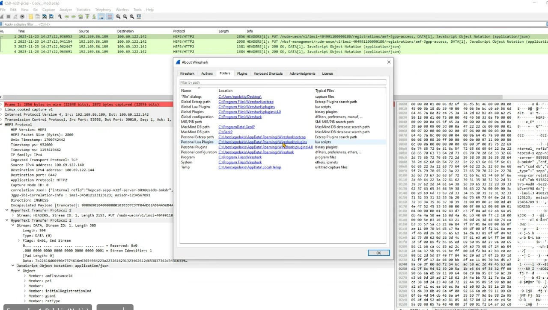Click the OK button in About Wireshark
This screenshot has width=548, height=310.
click(x=378, y=253)
